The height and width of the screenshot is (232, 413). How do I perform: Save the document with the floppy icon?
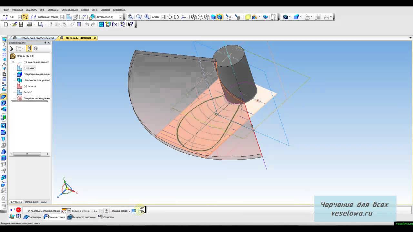[x=21, y=24]
